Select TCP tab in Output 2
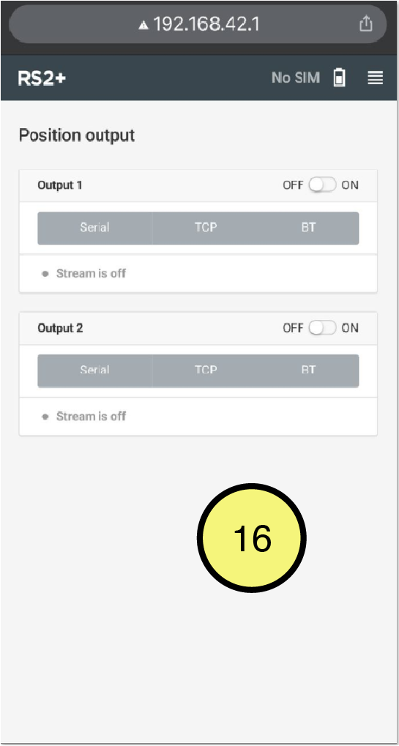This screenshot has width=399, height=746. (206, 370)
